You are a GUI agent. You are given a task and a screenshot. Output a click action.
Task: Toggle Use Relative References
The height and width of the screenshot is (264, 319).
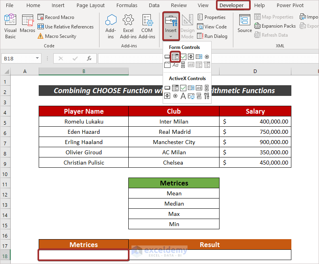66,27
